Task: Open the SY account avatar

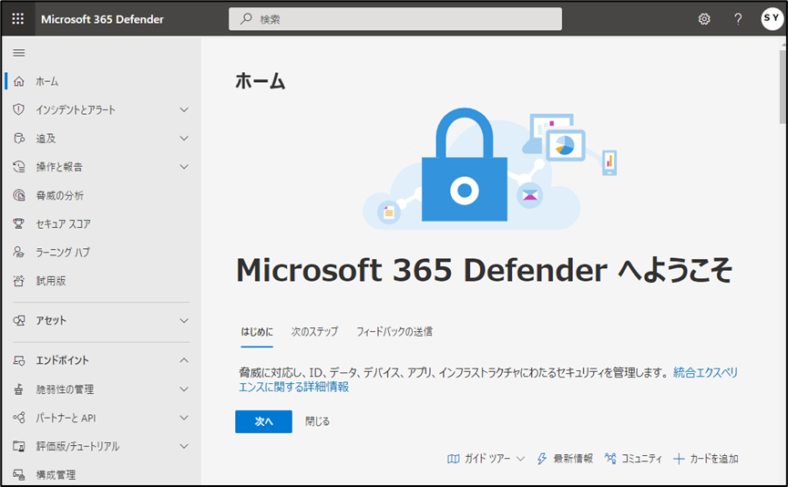Action: tap(772, 18)
